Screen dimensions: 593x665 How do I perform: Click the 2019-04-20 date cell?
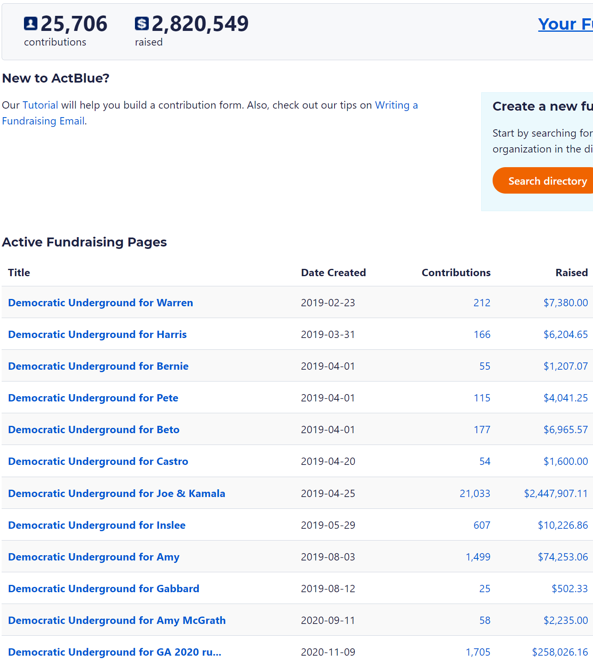328,461
